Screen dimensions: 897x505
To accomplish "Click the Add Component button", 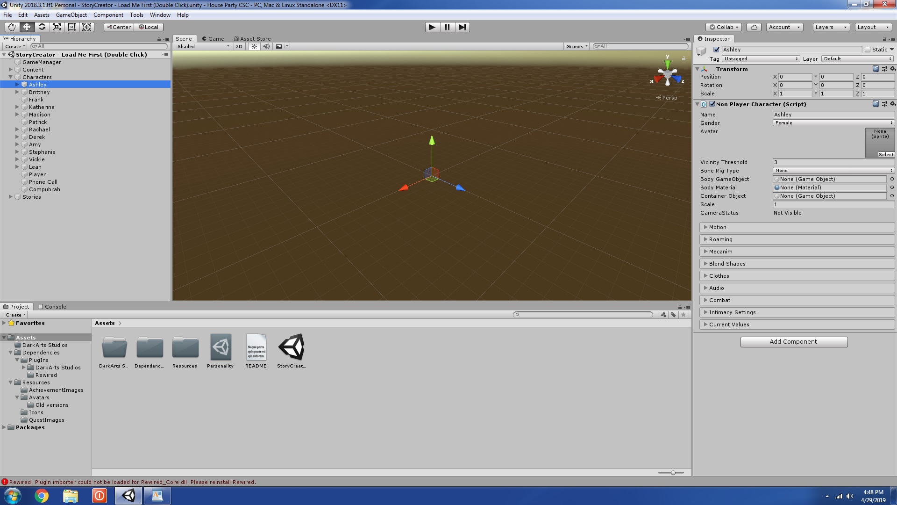I will click(793, 342).
